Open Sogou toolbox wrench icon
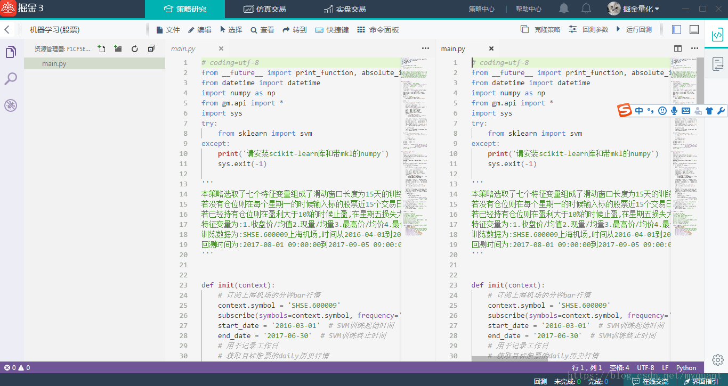 tap(721, 111)
